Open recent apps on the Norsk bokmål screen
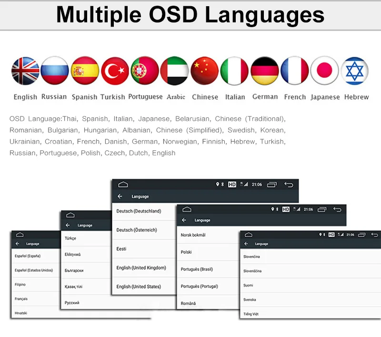The height and width of the screenshot is (337, 381). point(322,210)
